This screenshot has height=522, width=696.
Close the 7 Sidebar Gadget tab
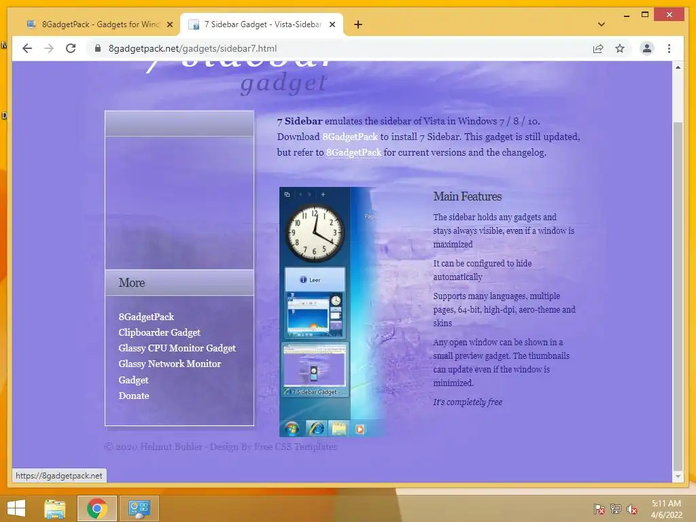click(x=332, y=24)
